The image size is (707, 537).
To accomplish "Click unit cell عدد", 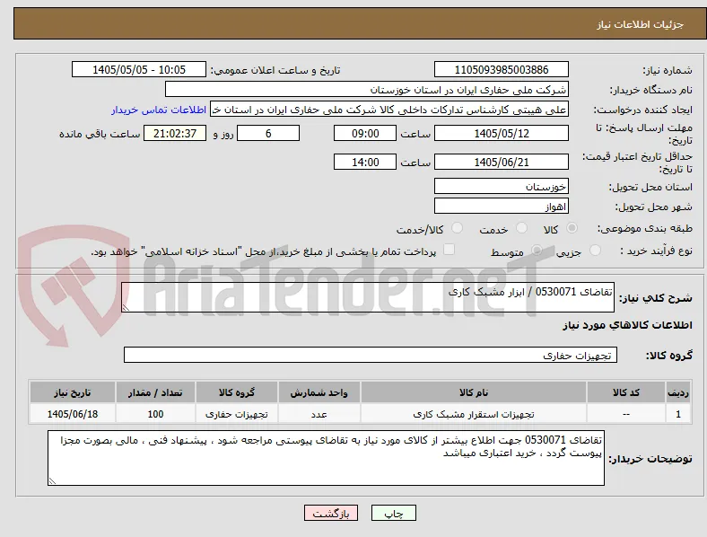I will coord(319,414).
